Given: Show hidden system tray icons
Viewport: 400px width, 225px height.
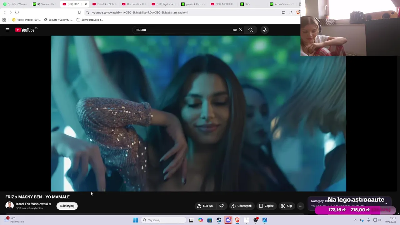Looking at the screenshot, I should [355, 220].
